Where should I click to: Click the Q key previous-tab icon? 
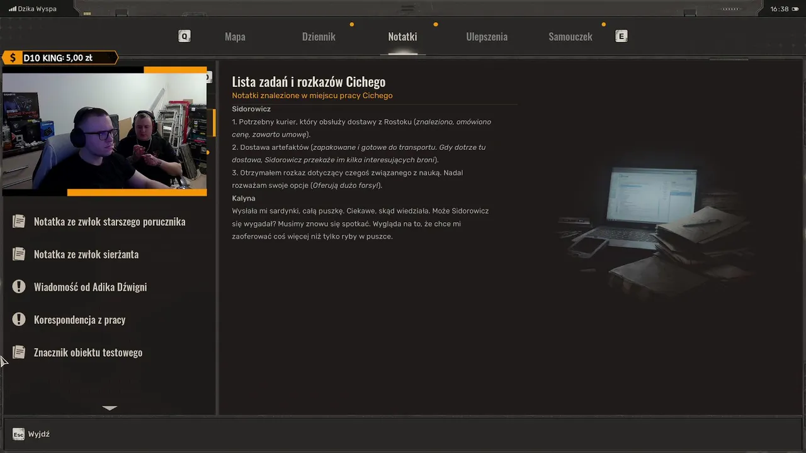click(x=184, y=36)
